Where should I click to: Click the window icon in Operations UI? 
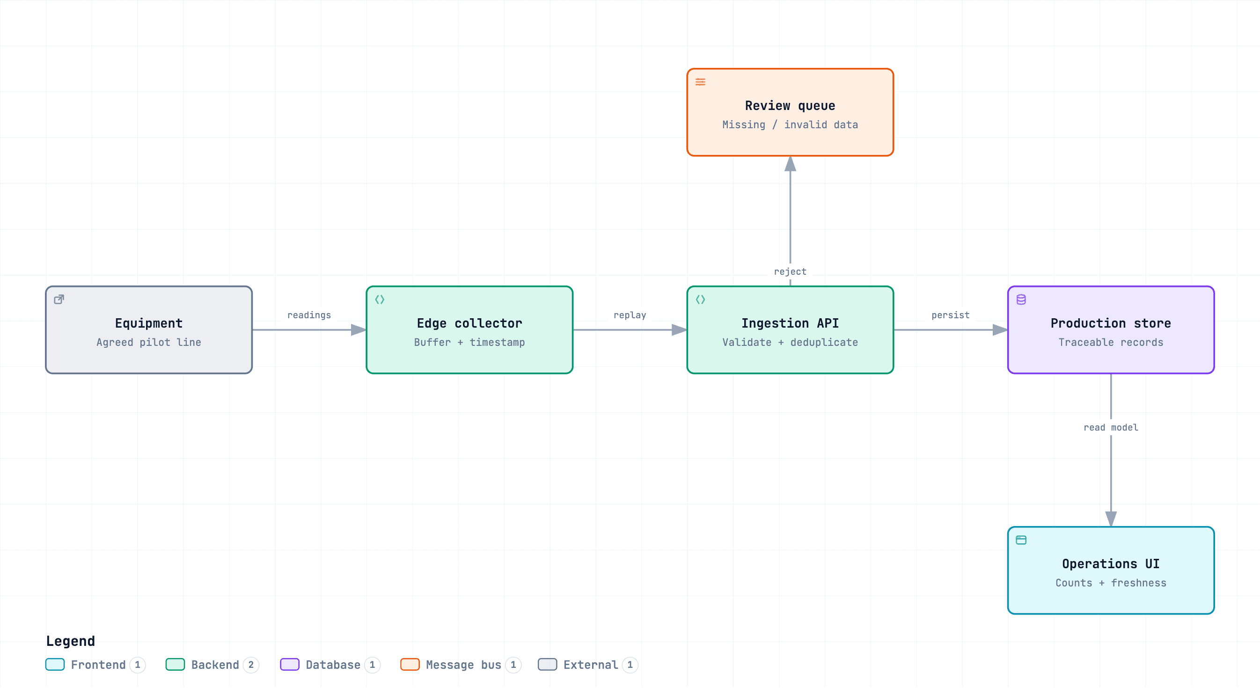(1021, 540)
